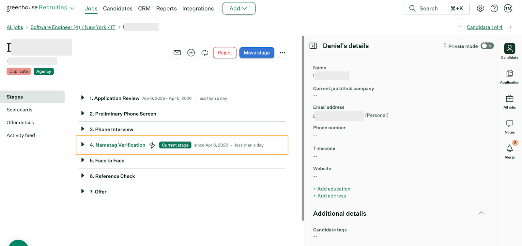Toggle the Private mode switch

point(487,46)
